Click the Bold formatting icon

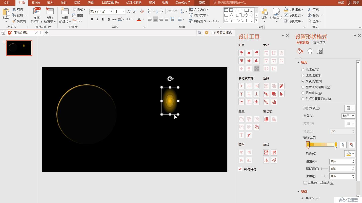[x=92, y=19]
